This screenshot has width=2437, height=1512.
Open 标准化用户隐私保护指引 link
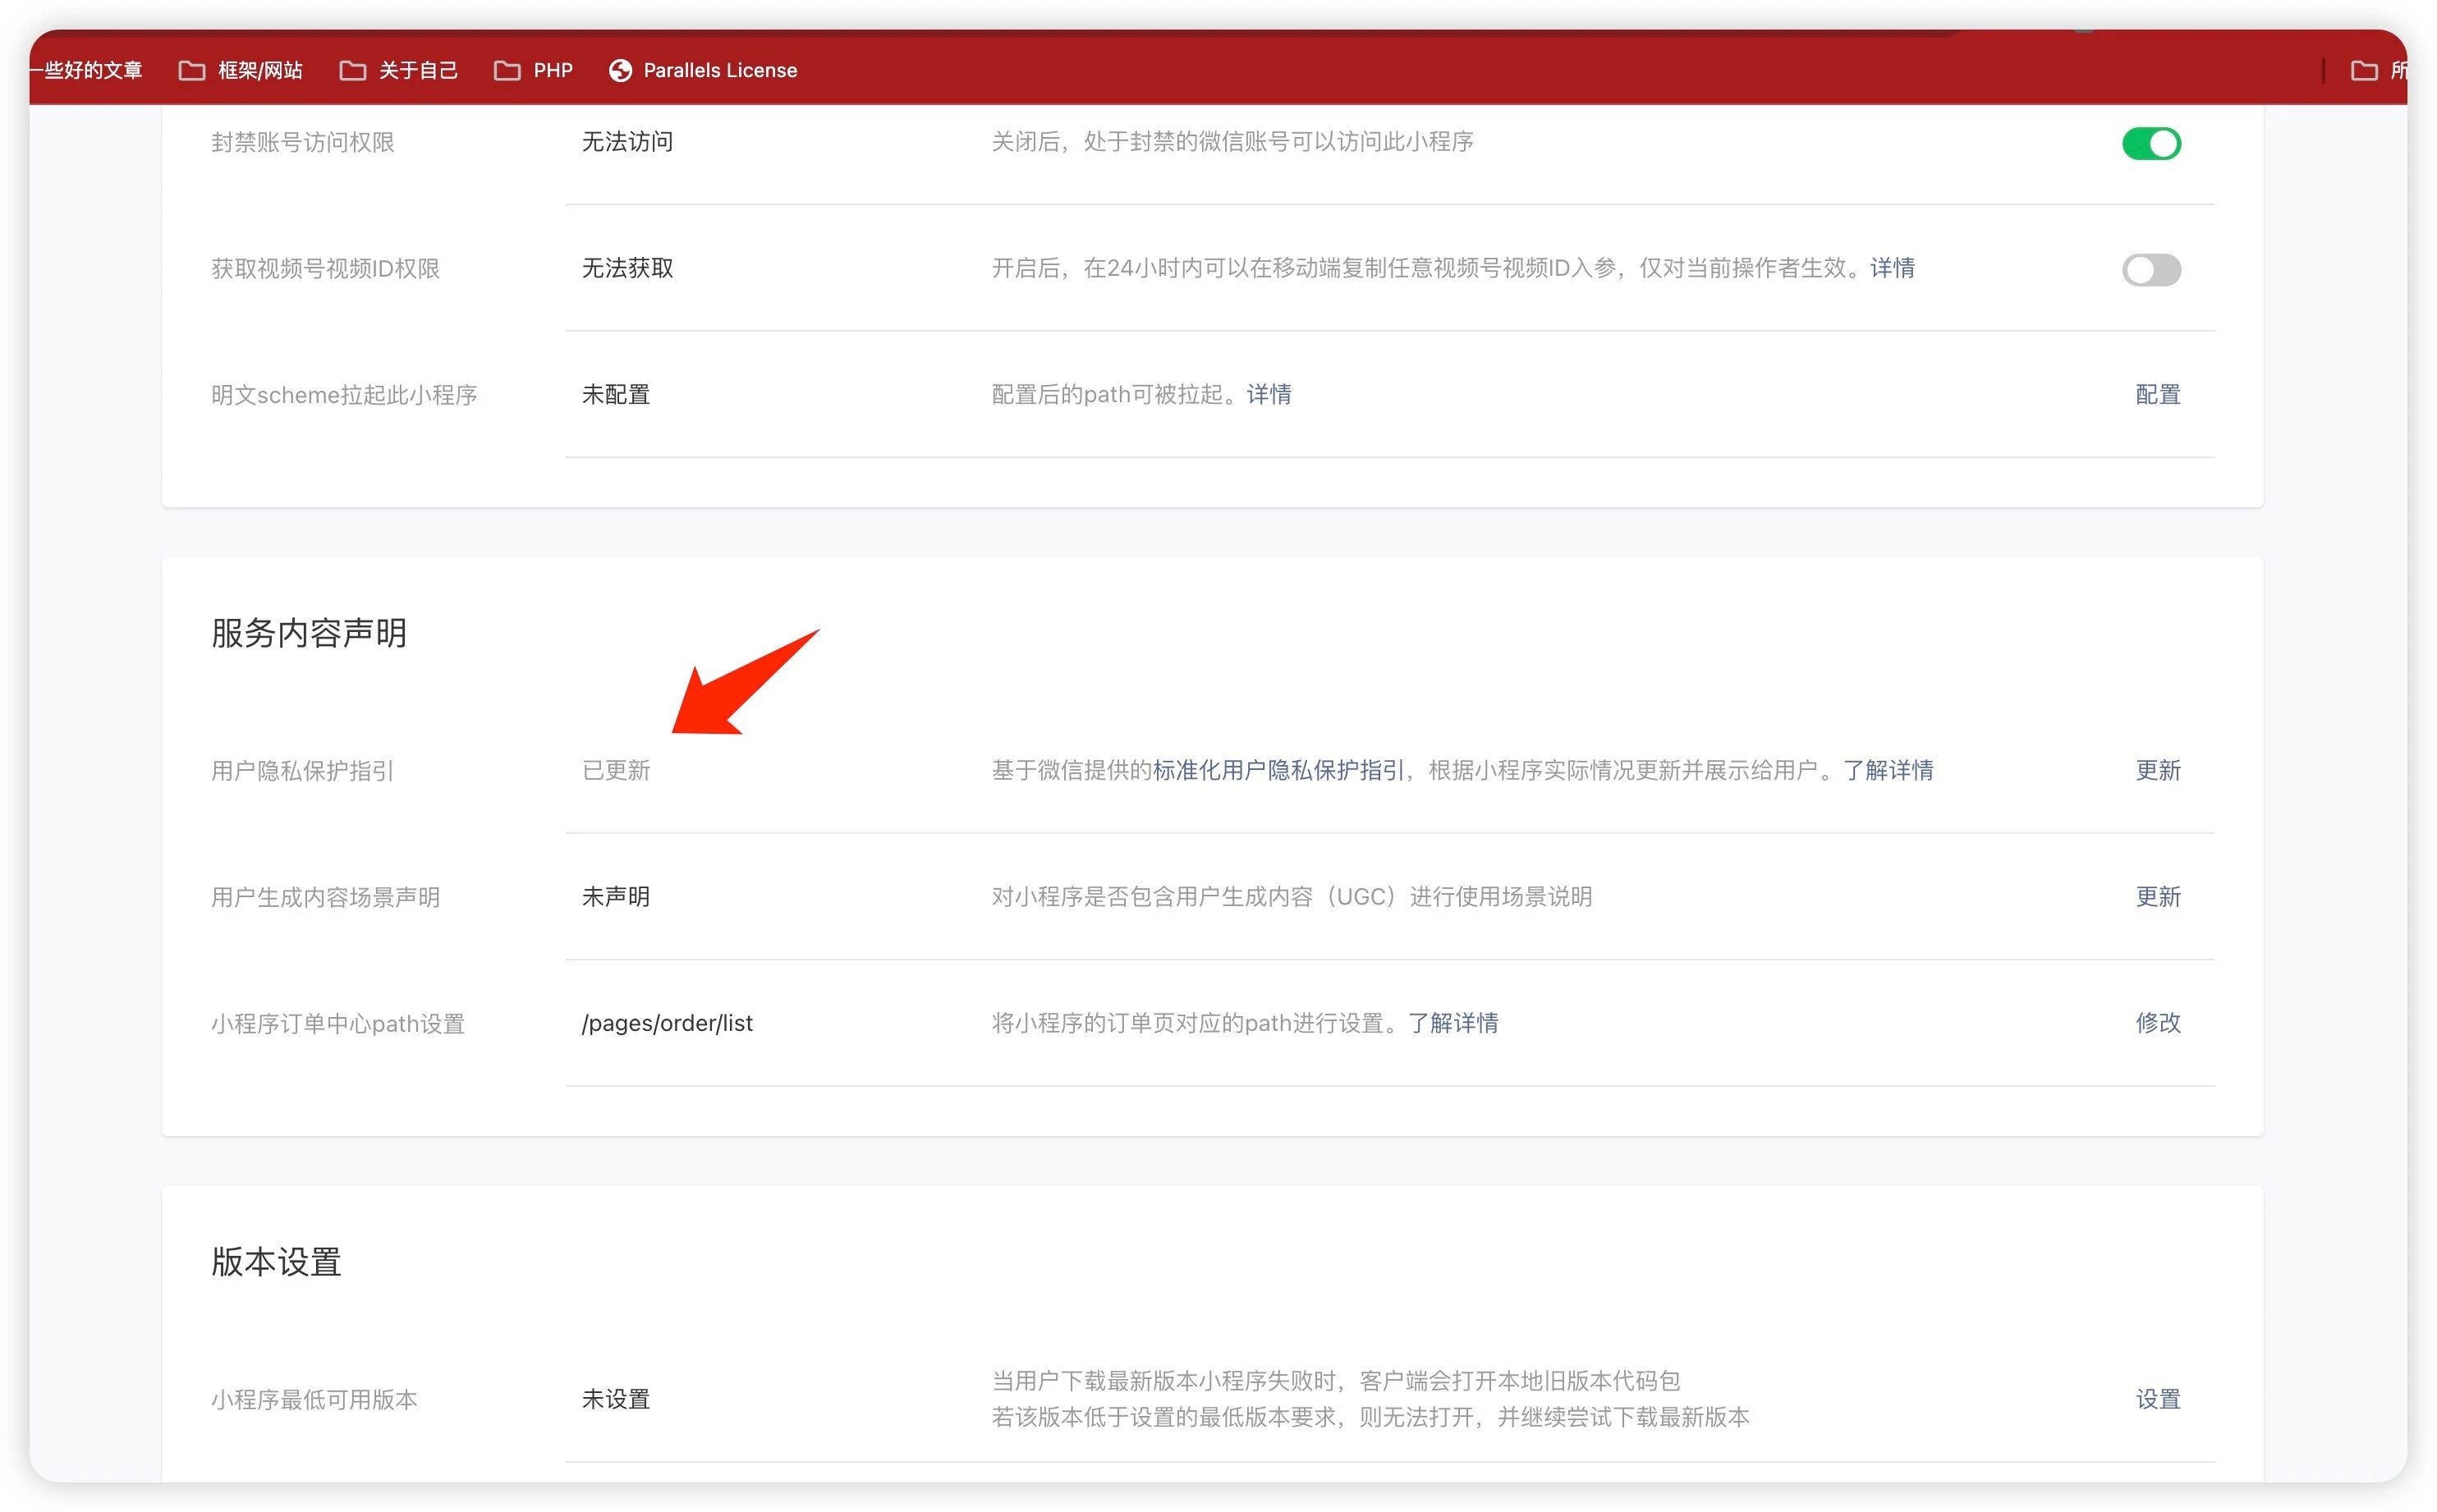tap(1278, 770)
